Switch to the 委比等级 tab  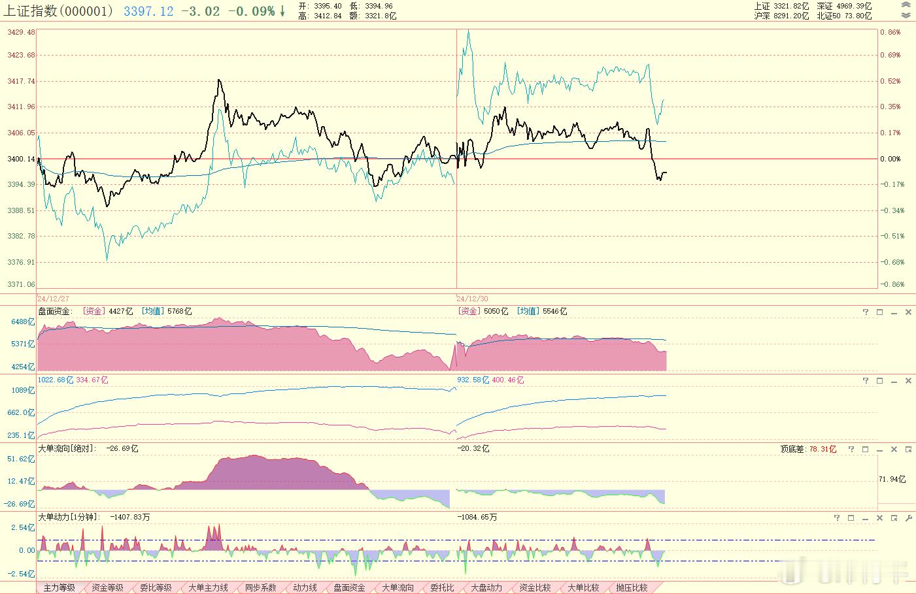point(156,587)
